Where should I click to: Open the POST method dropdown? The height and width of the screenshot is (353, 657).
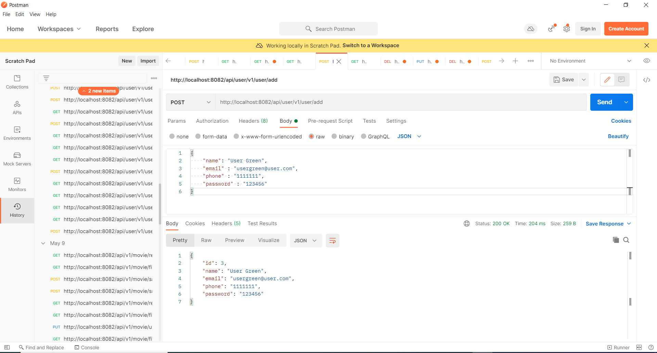click(191, 102)
